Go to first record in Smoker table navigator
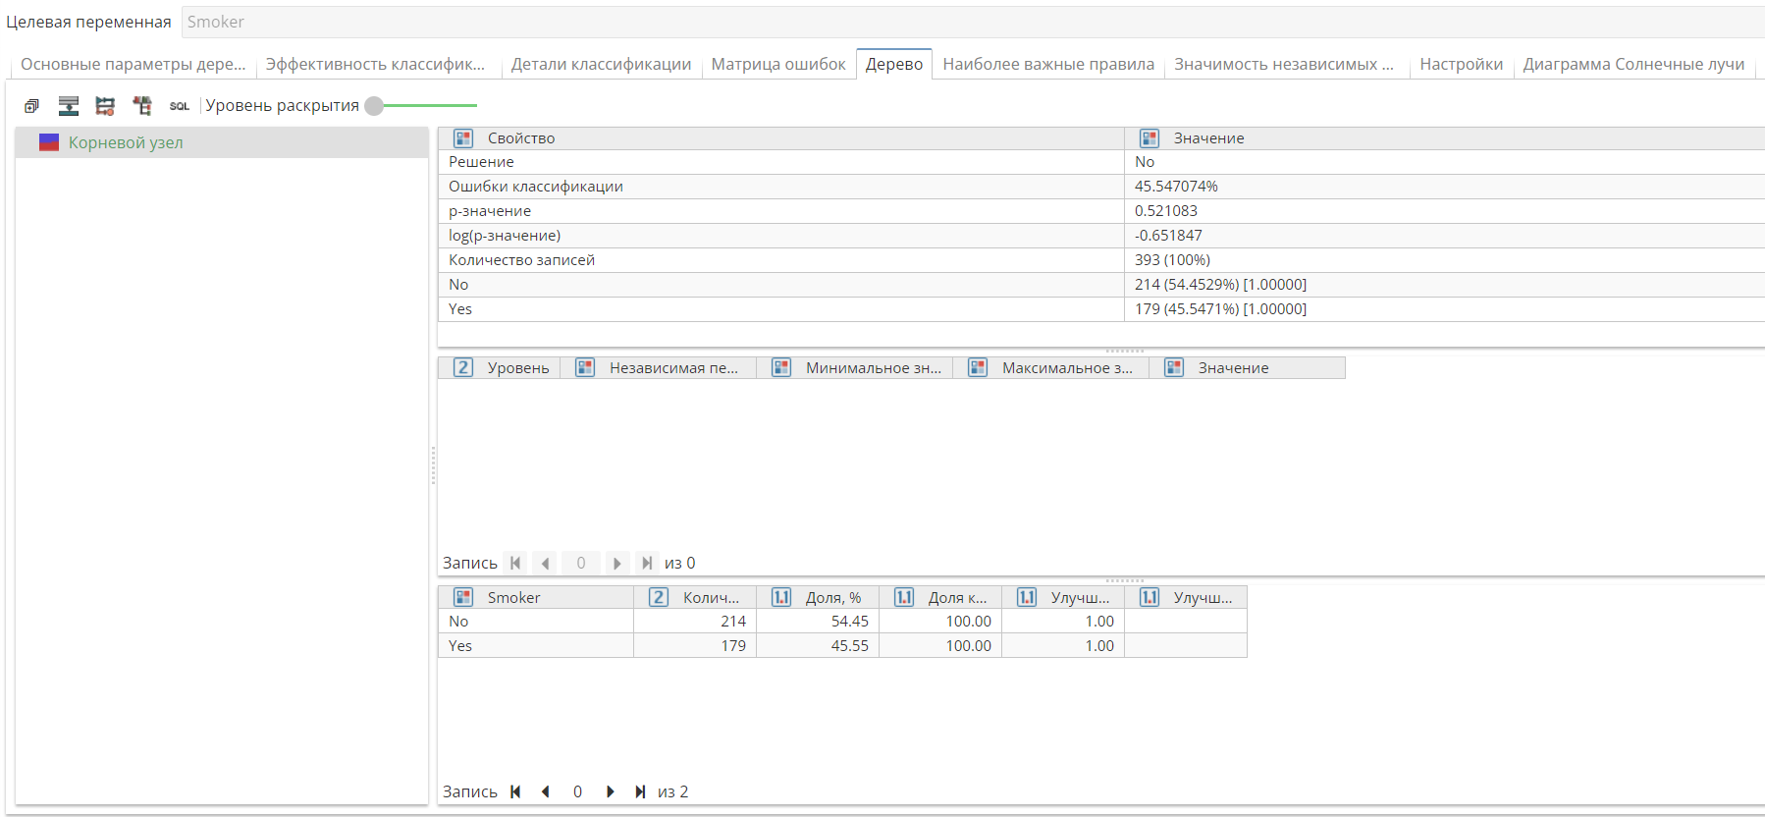1765x817 pixels. point(515,791)
